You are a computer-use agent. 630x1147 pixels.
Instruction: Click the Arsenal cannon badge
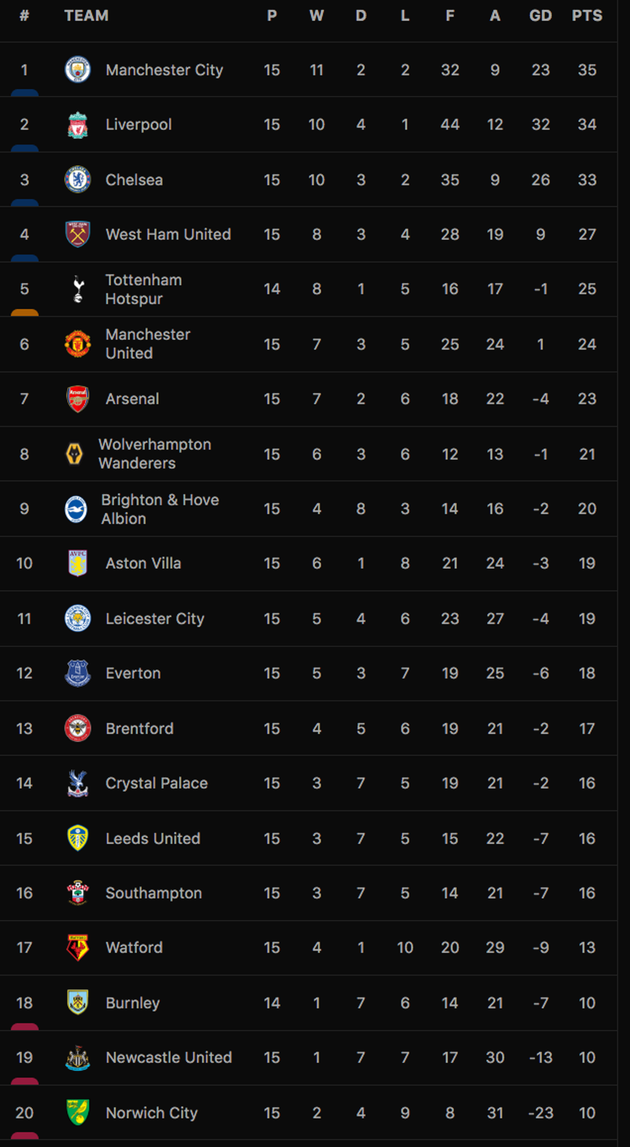tap(77, 399)
